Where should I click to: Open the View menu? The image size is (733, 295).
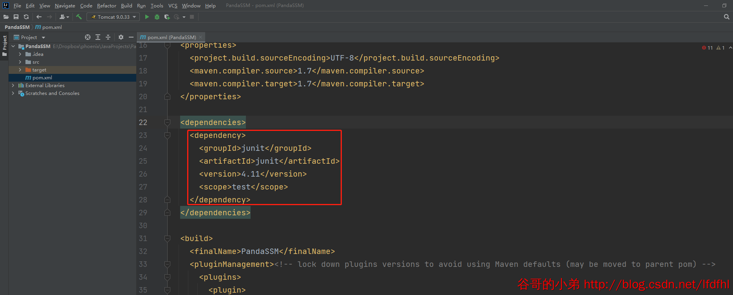(x=45, y=5)
